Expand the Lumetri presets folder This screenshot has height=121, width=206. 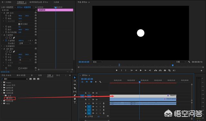pos(2,85)
